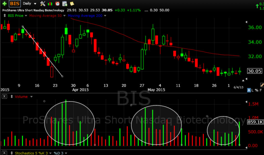
Task: Expand the BIS Price dropdown arrow
Action: pyautogui.click(x=26, y=16)
